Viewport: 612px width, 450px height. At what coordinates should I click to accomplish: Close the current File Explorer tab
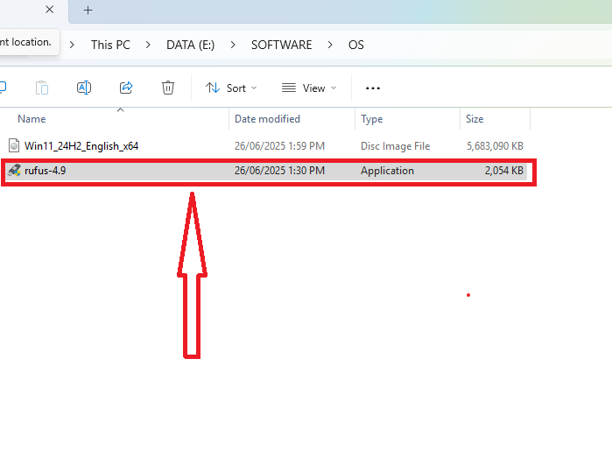(49, 11)
